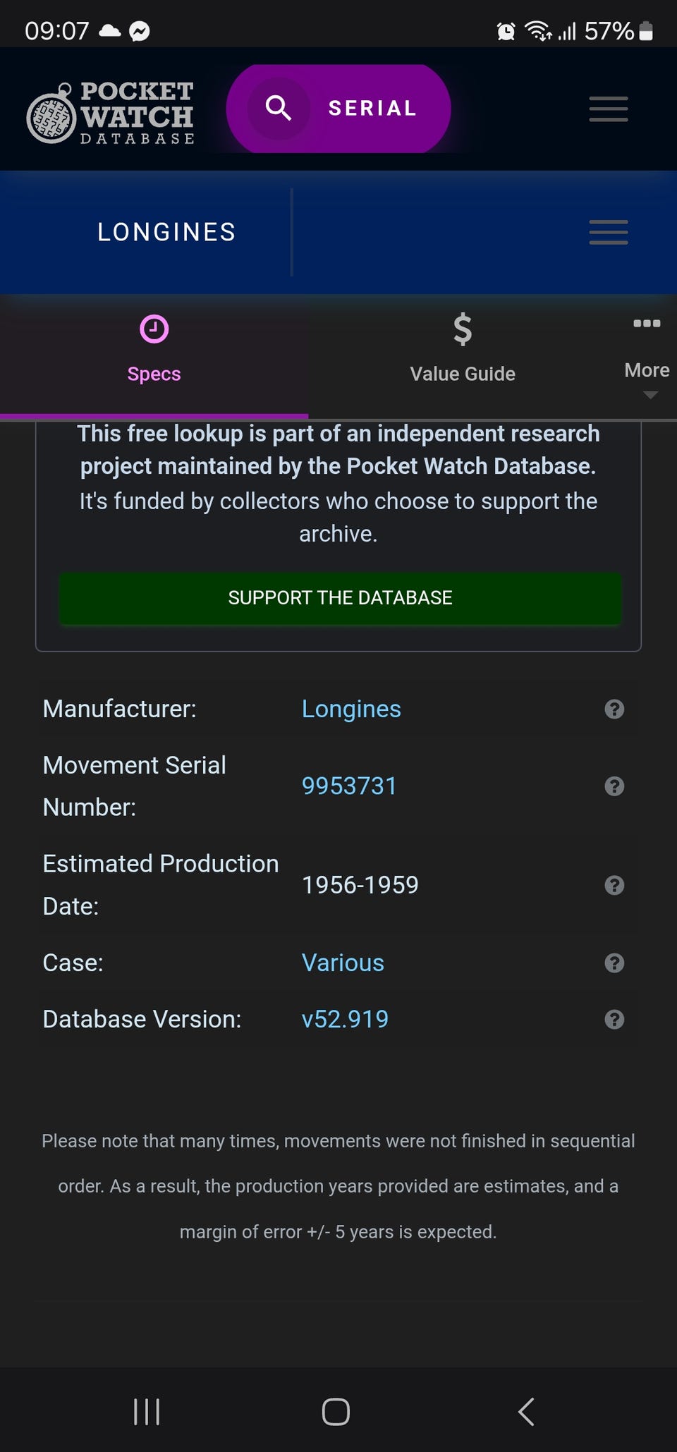Show help for Database Version
The height and width of the screenshot is (1452, 677).
coord(614,1020)
